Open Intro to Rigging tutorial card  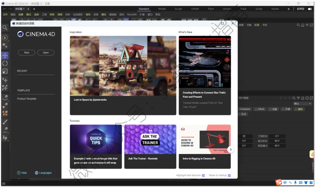pos(205,147)
